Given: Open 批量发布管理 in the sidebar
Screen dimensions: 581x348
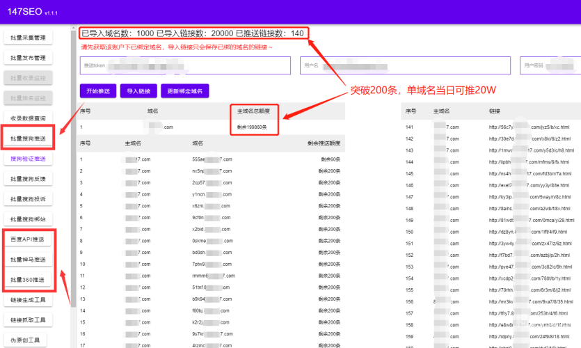Looking at the screenshot, I should (28, 58).
